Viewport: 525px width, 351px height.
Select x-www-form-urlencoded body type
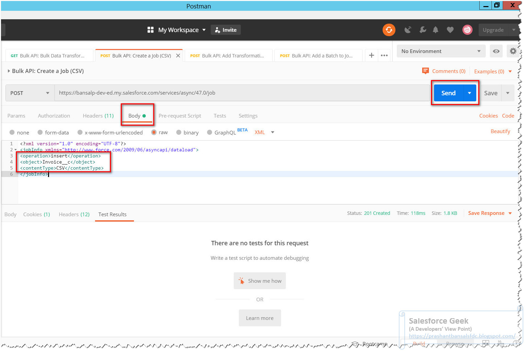click(x=80, y=132)
